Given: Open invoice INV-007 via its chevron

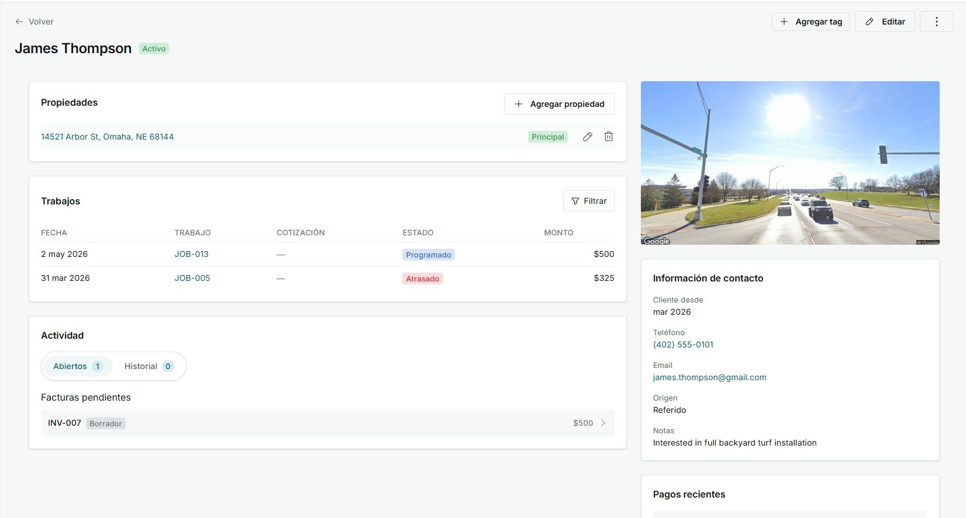Looking at the screenshot, I should [x=603, y=423].
